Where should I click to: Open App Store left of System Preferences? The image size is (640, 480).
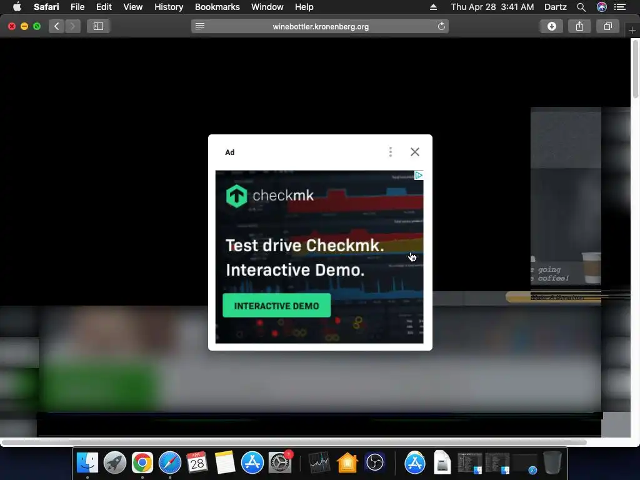coord(252,463)
